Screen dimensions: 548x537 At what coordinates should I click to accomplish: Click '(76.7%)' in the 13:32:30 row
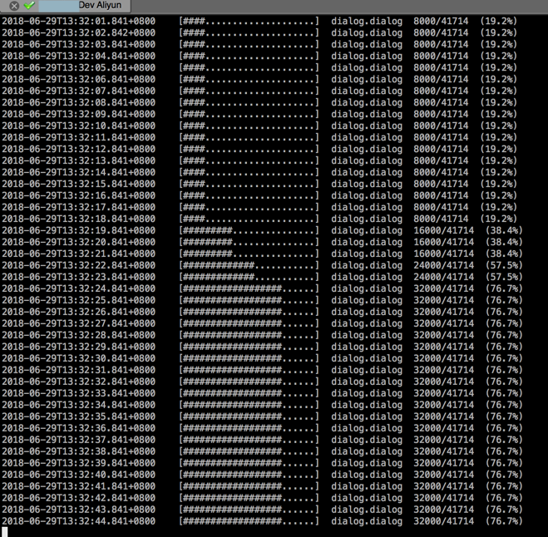pos(504,358)
